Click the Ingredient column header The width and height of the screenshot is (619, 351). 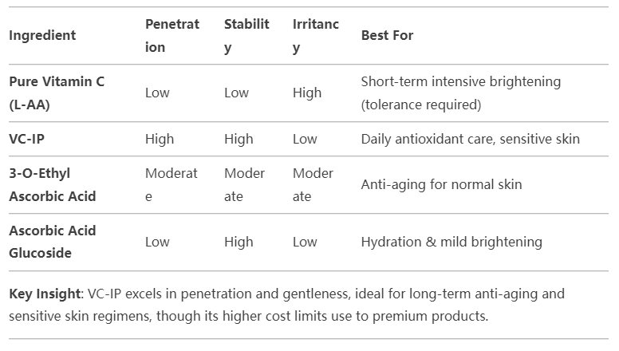click(x=42, y=36)
